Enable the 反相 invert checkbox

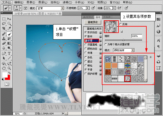tap(121, 24)
